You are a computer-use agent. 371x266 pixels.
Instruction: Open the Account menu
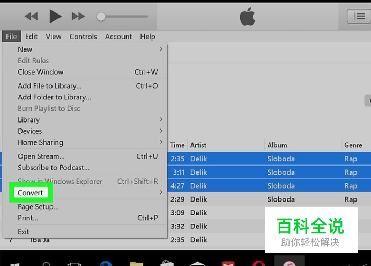point(118,37)
